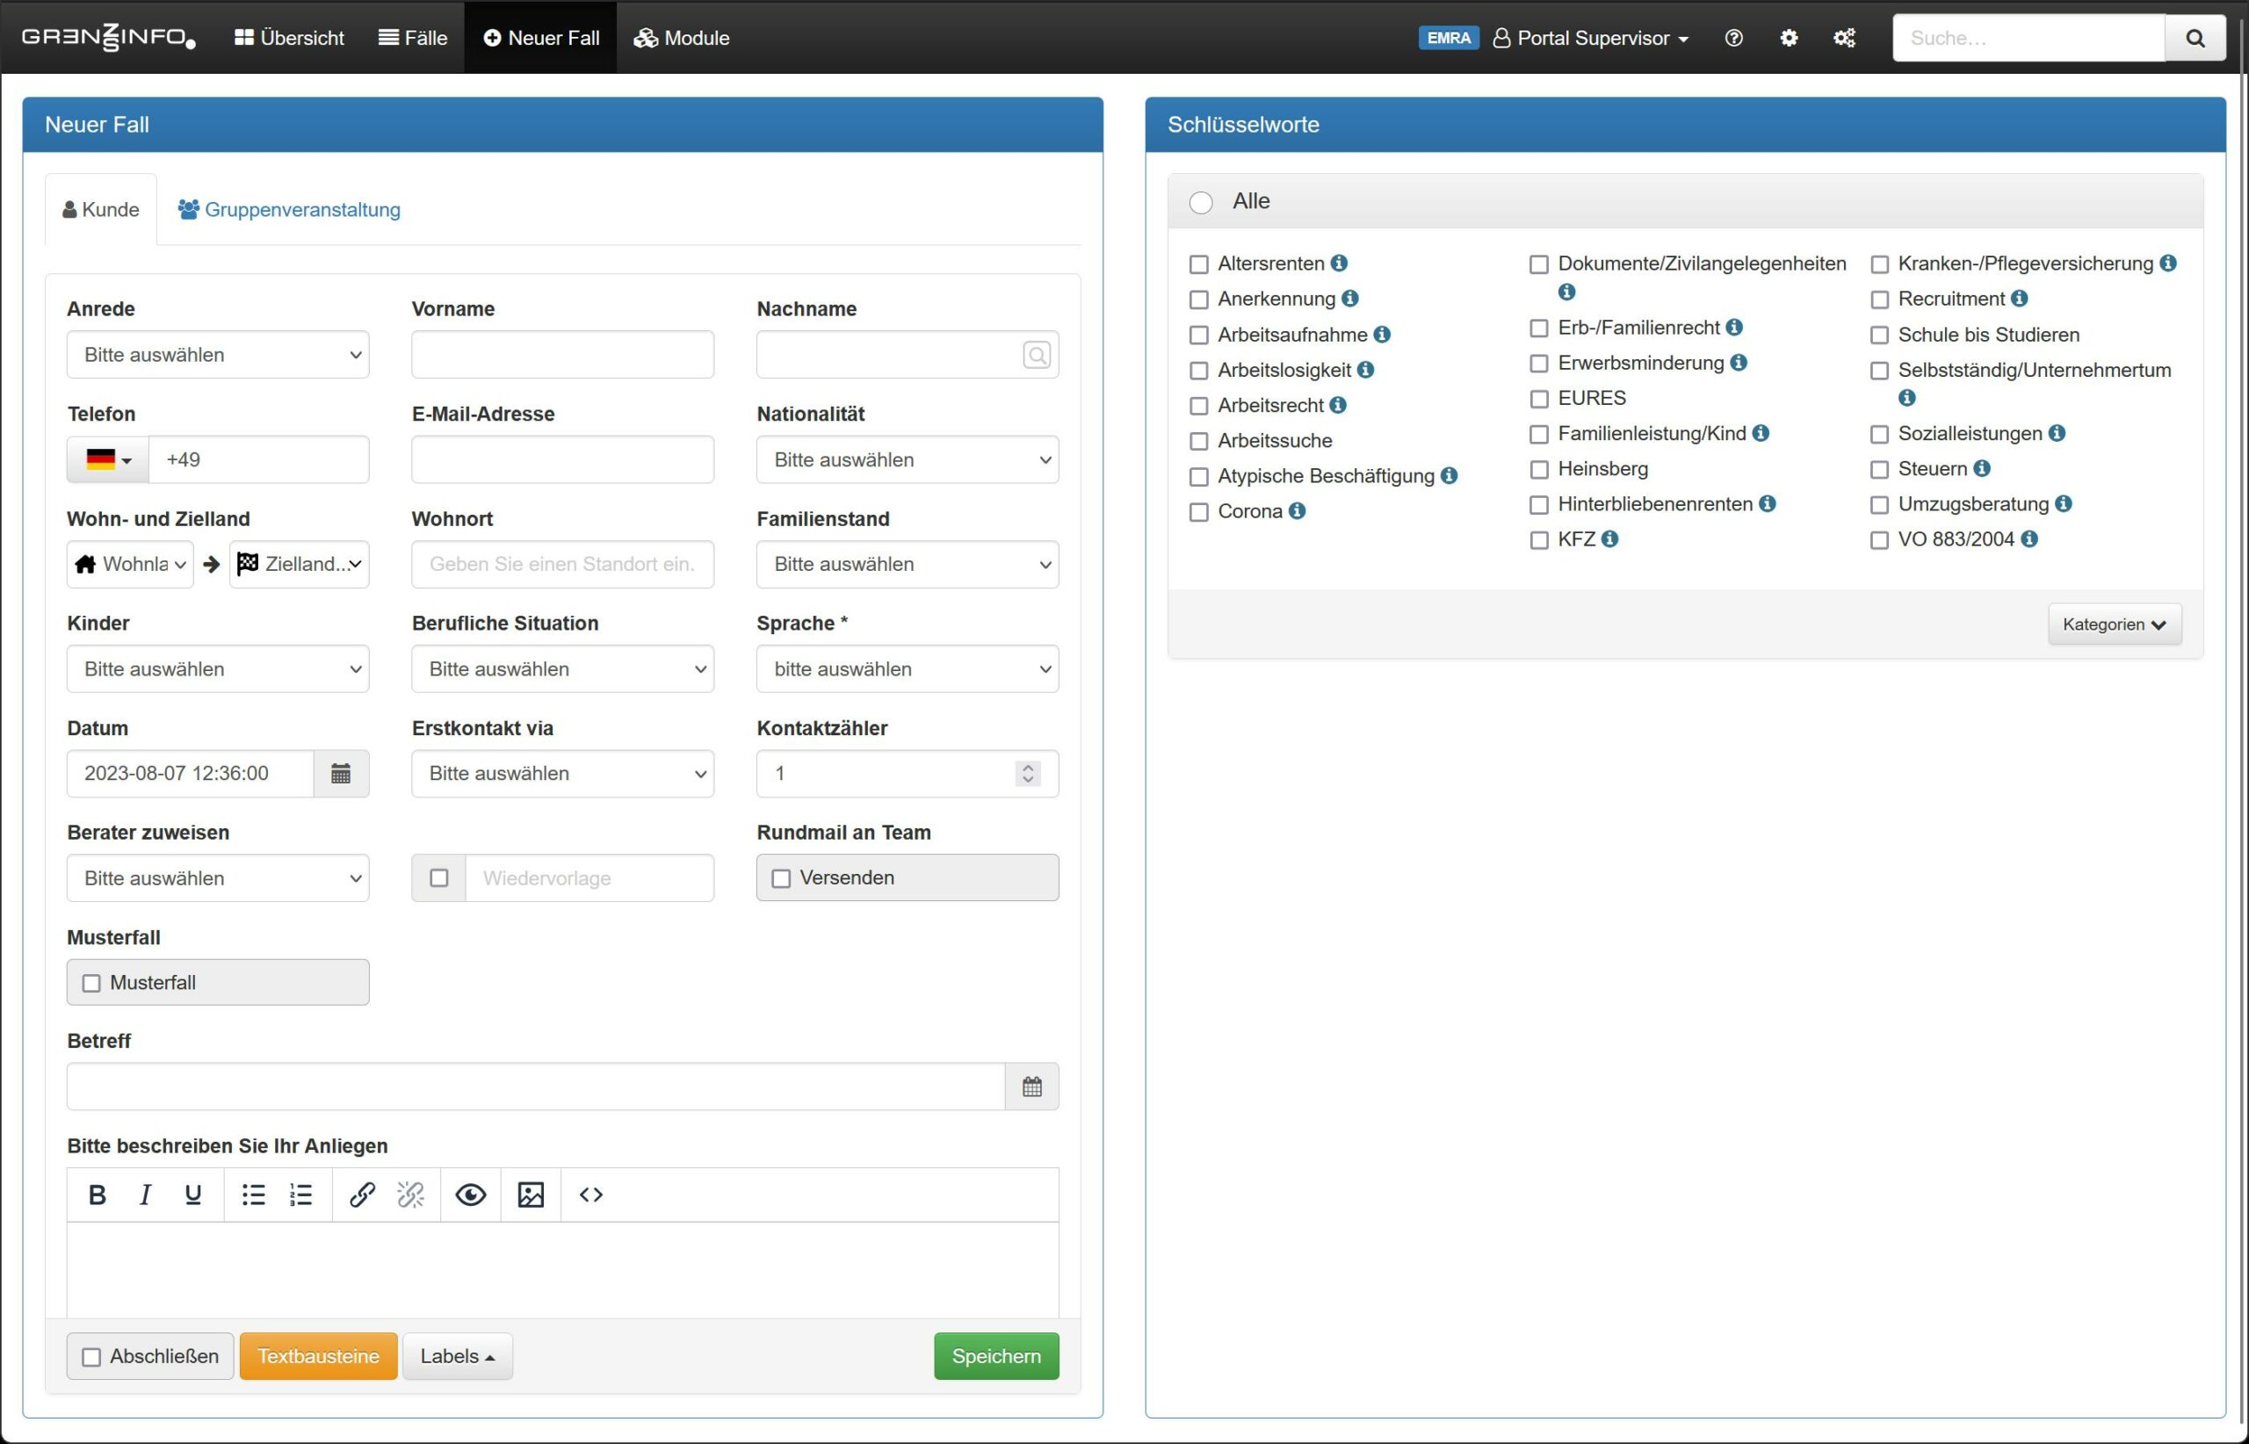Image resolution: width=2249 pixels, height=1444 pixels.
Task: Open help via question mark icon
Action: point(1733,39)
